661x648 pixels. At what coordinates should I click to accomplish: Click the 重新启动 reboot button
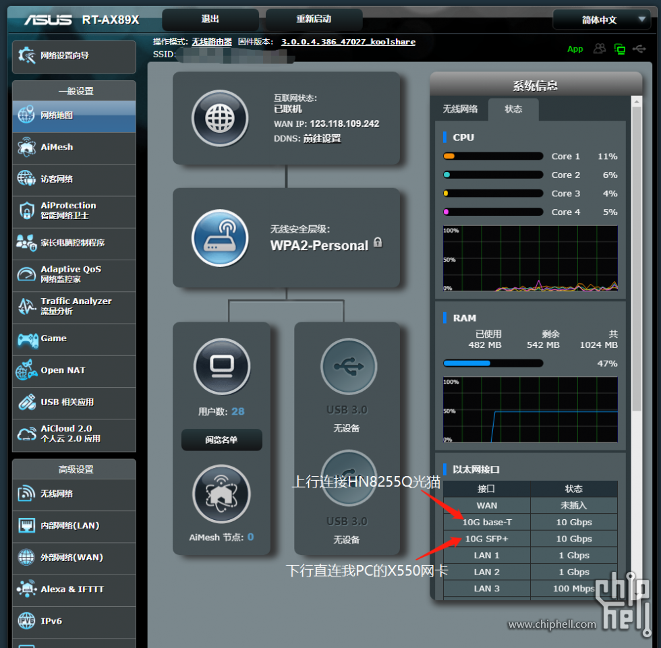click(314, 20)
